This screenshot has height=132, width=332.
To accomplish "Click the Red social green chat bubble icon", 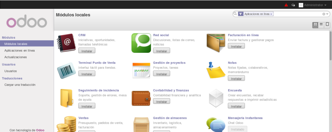I will 141,43.
